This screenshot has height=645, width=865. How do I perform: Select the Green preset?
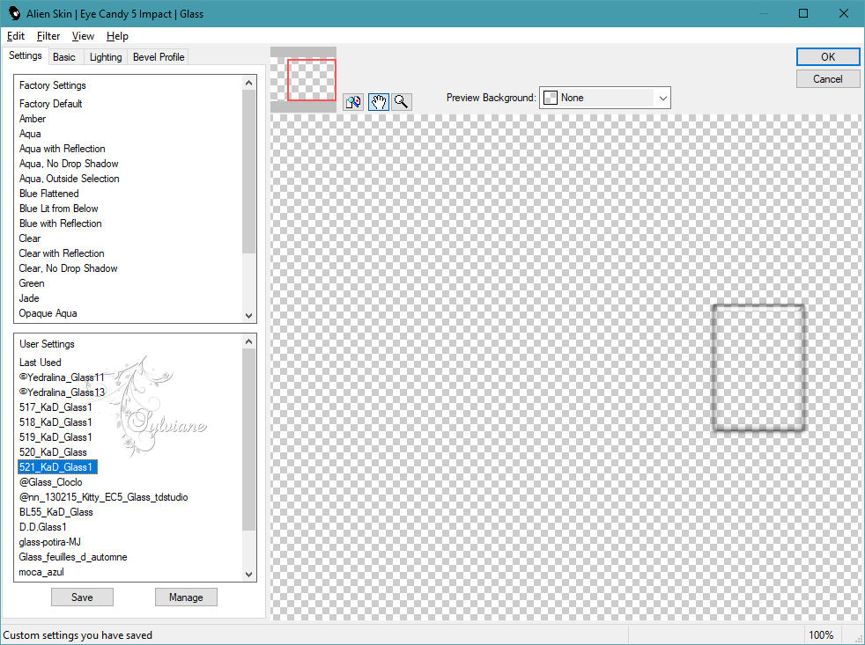[32, 282]
